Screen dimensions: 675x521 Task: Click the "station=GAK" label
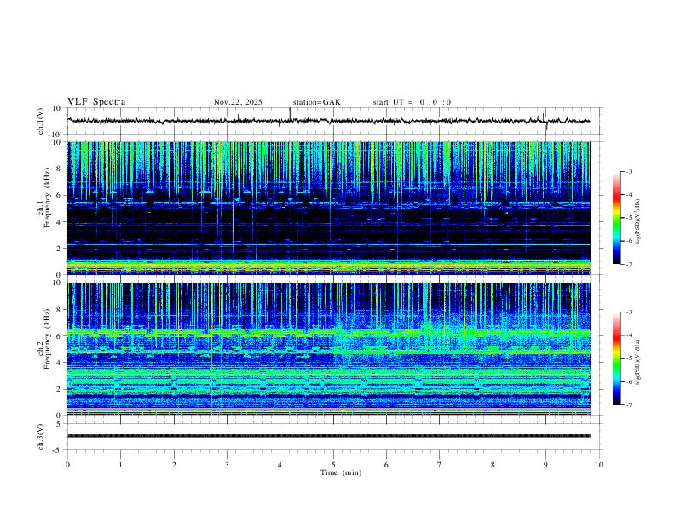coord(317,102)
